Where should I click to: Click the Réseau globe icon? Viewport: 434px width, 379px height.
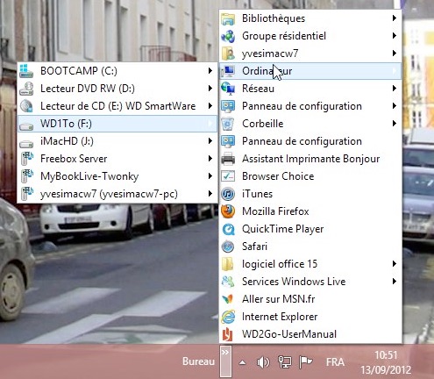click(x=228, y=89)
